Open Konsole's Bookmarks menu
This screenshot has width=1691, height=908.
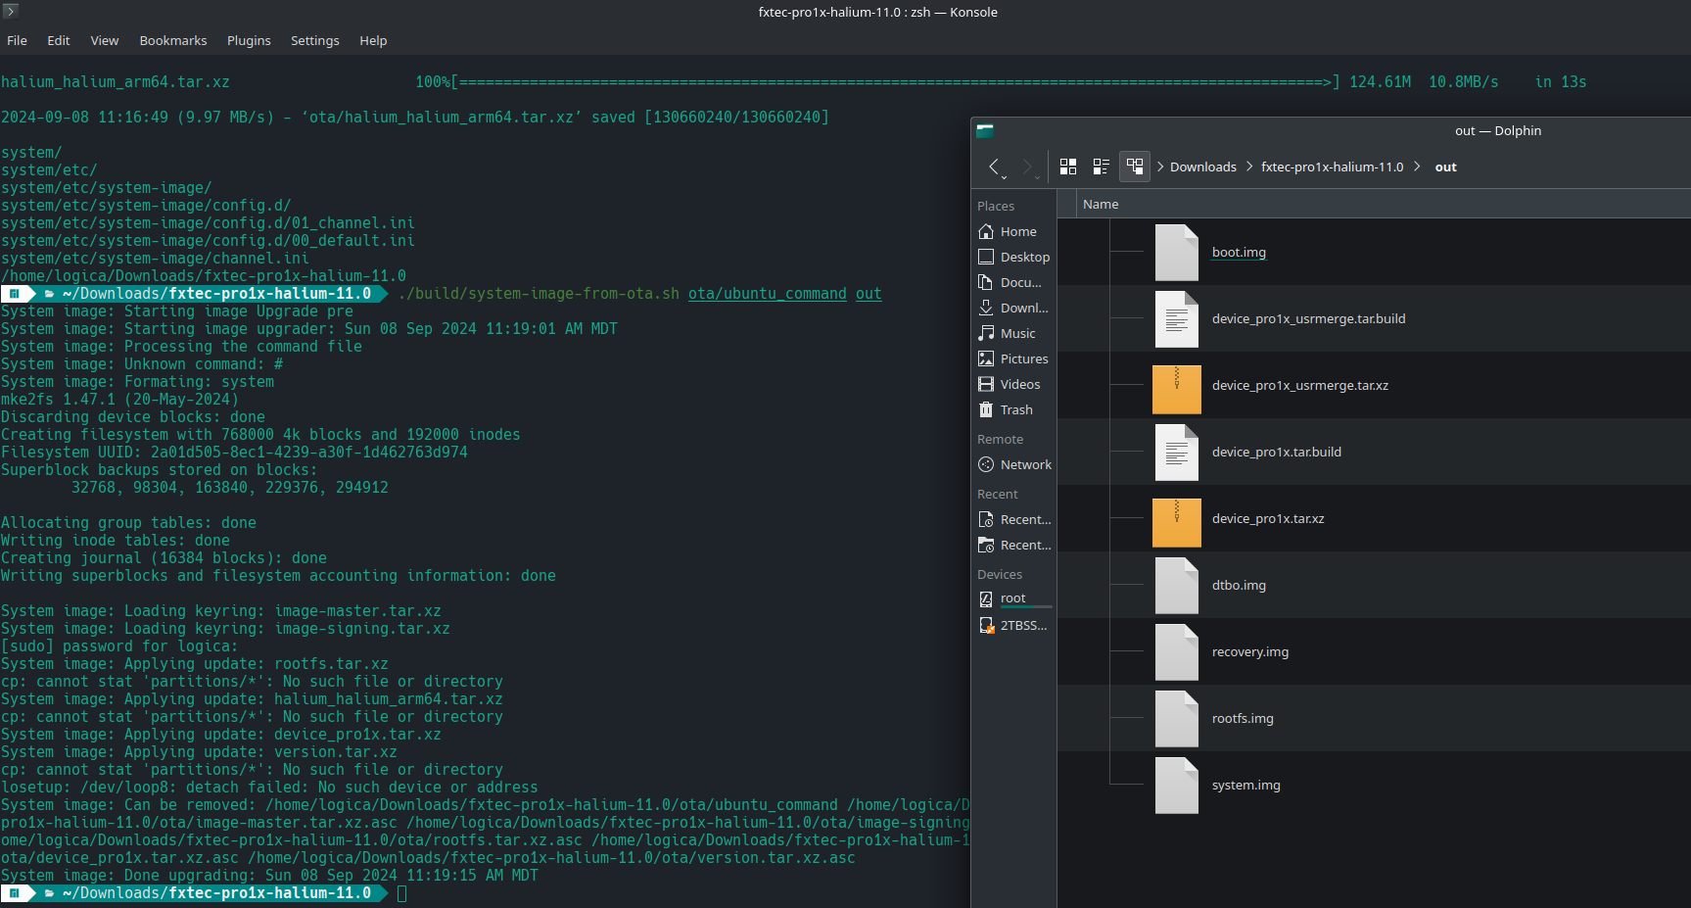tap(173, 41)
